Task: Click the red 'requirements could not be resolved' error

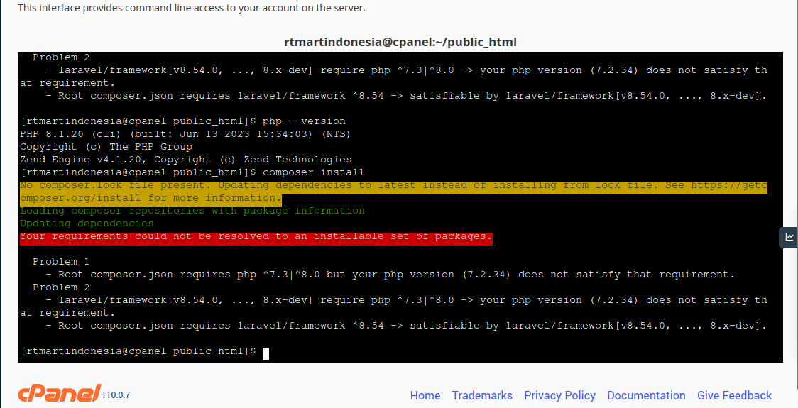Action: click(256, 236)
